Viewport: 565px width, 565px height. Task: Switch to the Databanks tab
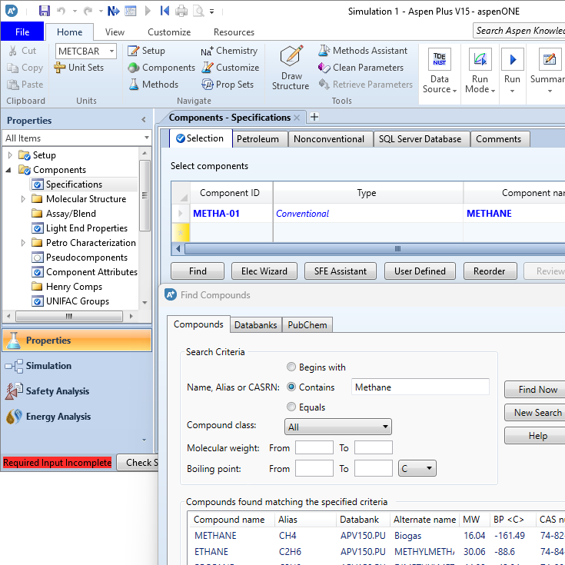(256, 325)
